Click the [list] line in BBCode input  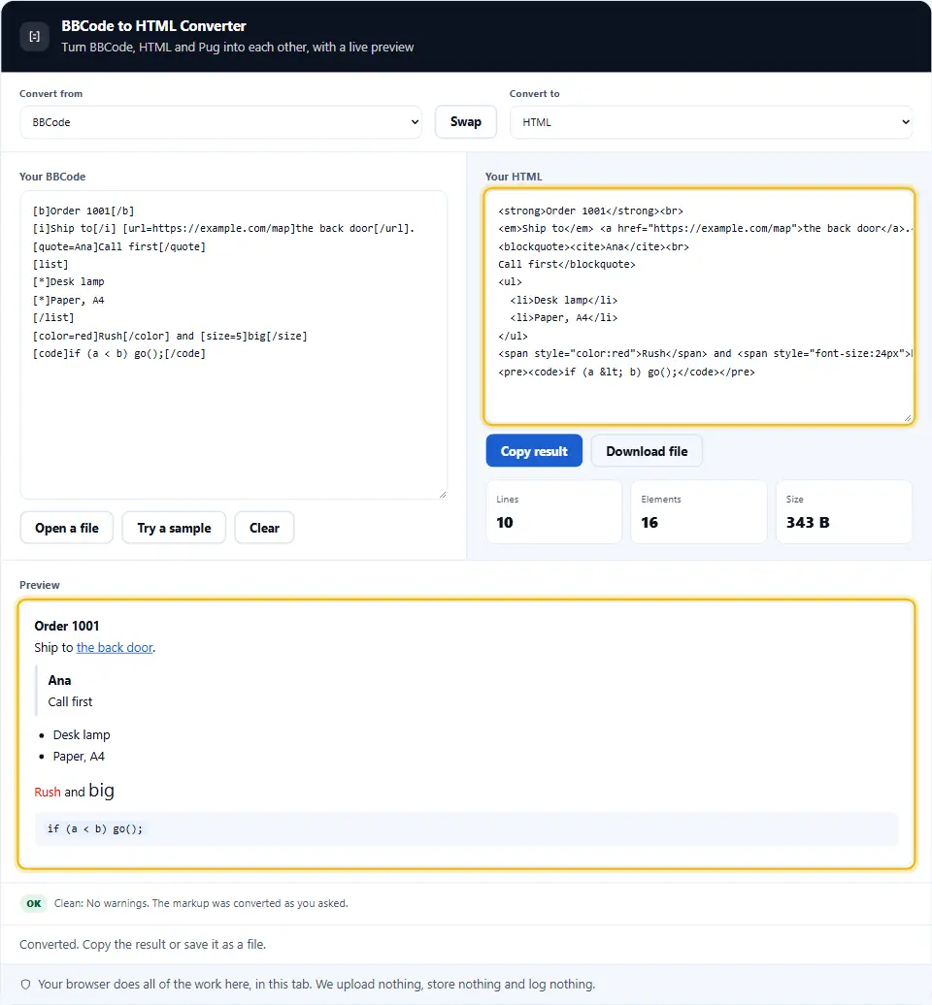tap(50, 264)
